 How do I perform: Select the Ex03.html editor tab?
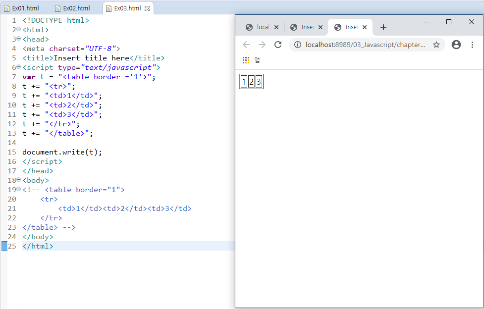click(127, 8)
